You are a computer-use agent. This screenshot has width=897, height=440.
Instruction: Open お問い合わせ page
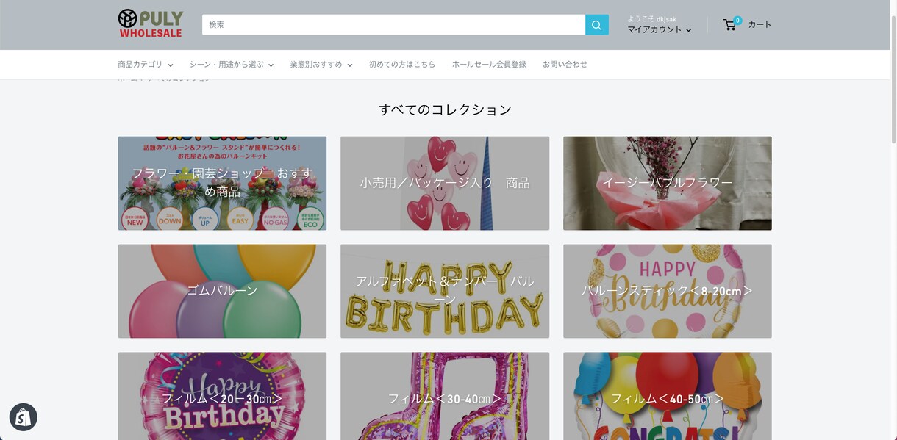point(565,65)
